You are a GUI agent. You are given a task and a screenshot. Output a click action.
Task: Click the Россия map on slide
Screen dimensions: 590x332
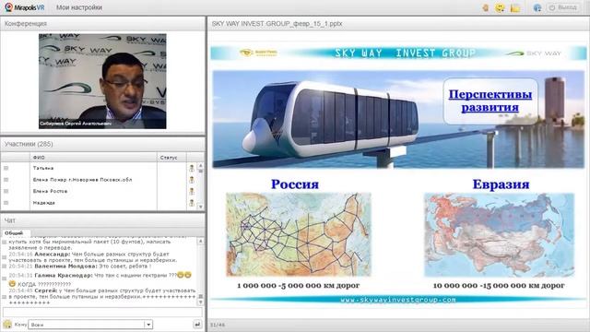click(x=299, y=234)
